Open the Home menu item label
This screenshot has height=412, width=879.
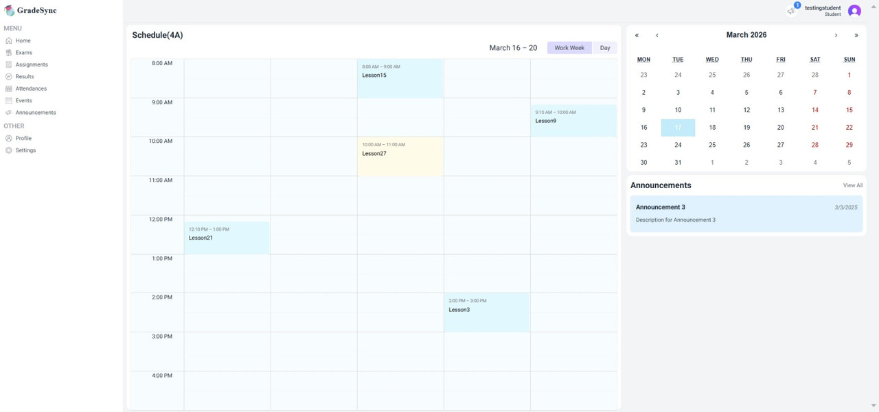point(23,41)
